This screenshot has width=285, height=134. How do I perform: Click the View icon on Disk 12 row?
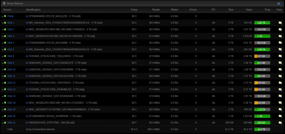point(280,83)
